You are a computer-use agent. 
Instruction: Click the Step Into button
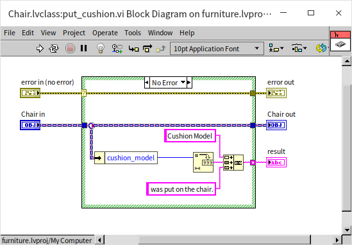(133, 49)
